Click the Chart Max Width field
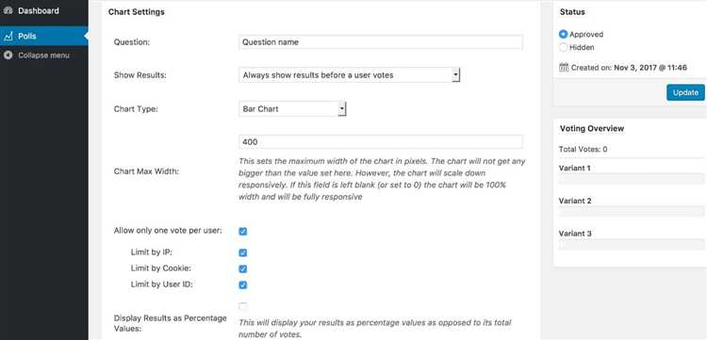Screen dimensions: 707x340 coord(381,142)
